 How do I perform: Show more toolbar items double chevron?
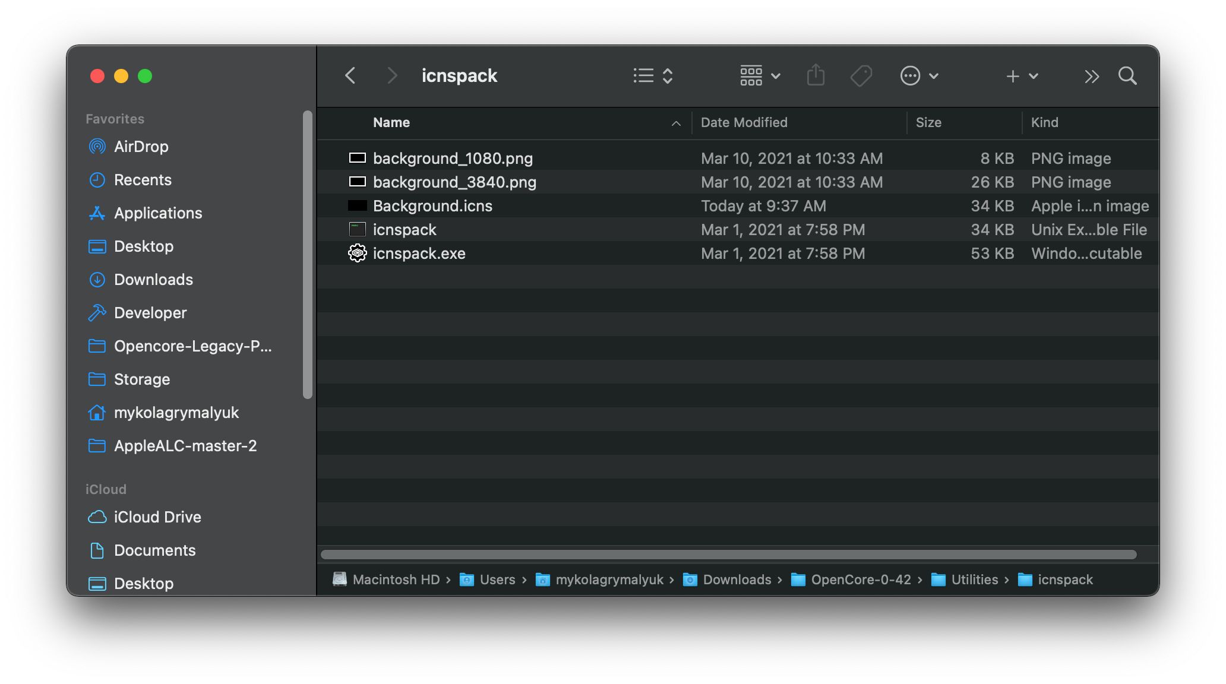[1091, 76]
